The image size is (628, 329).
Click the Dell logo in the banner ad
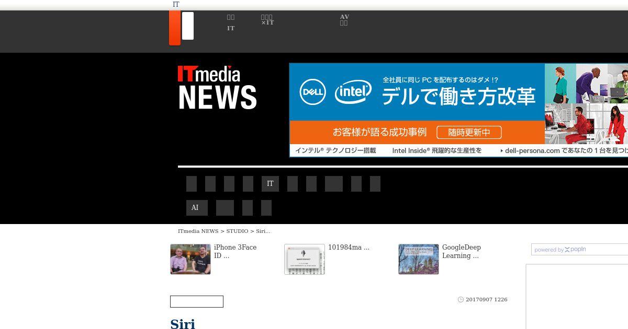312,93
